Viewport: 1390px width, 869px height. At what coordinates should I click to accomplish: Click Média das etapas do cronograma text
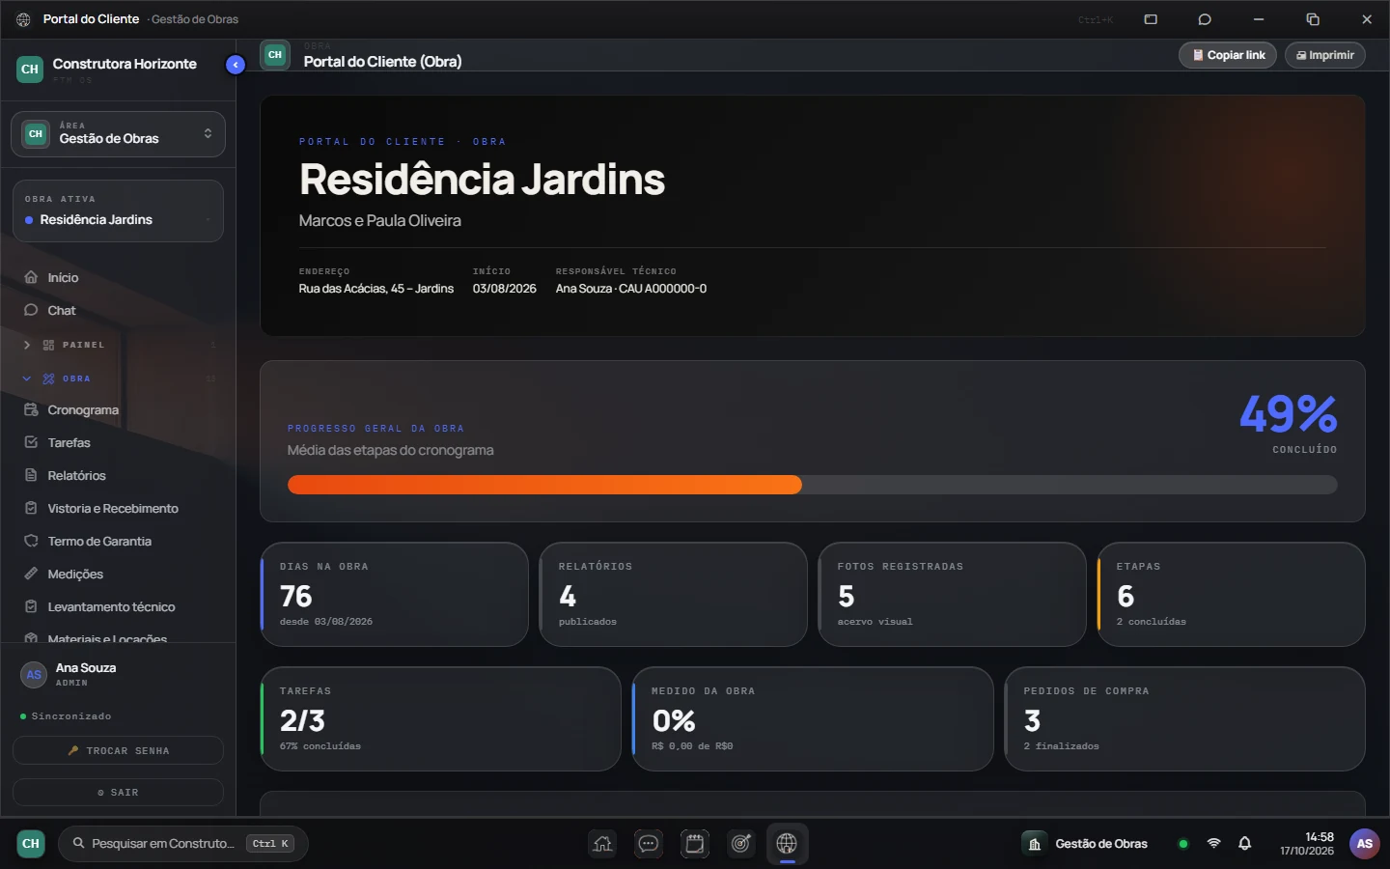tap(390, 450)
